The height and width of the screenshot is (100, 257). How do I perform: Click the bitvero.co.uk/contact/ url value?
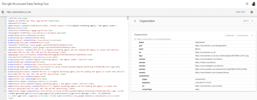pos(209,86)
